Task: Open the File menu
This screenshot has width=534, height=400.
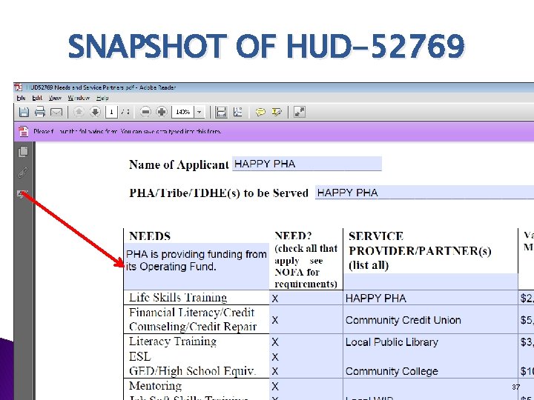Action: point(21,98)
